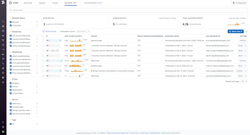Toggle paul.laturaze Blocked by checkbox
Viewport: 250px width, 135px height.
pyautogui.click(x=11, y=42)
